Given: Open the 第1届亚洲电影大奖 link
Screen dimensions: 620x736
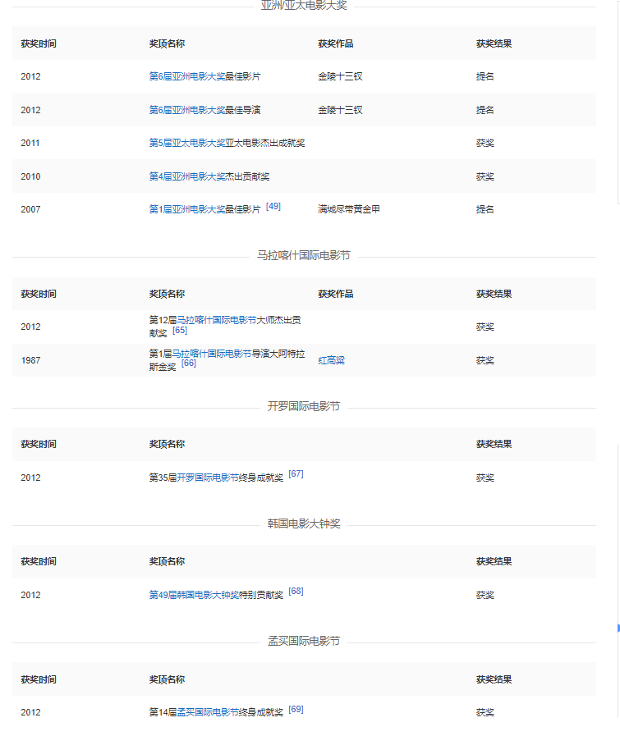Looking at the screenshot, I should (x=186, y=209).
